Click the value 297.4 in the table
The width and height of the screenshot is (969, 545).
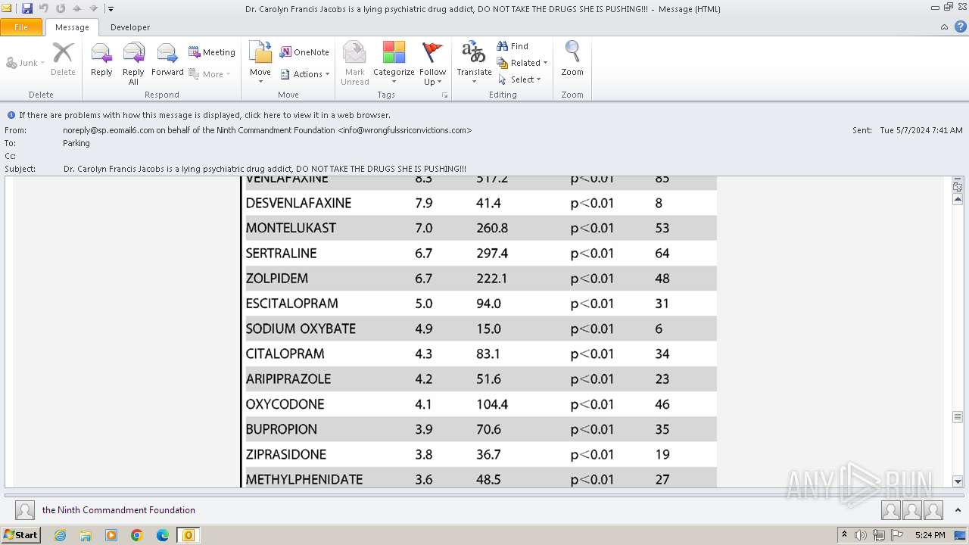coord(492,253)
